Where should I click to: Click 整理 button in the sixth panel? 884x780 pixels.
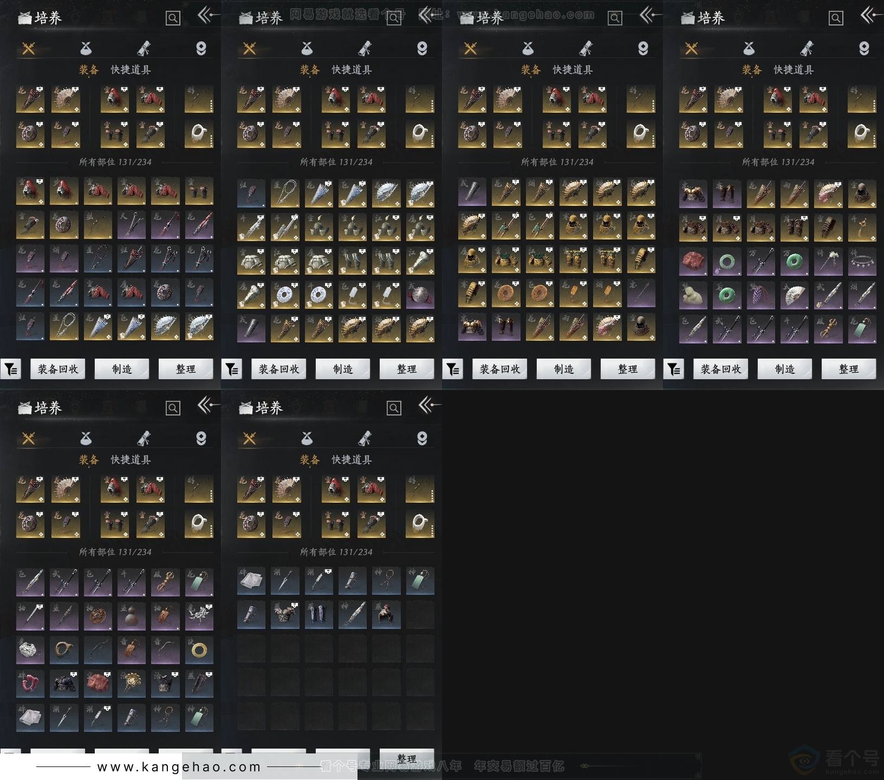coord(407,758)
